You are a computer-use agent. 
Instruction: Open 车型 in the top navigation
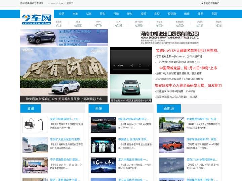click(x=157, y=14)
